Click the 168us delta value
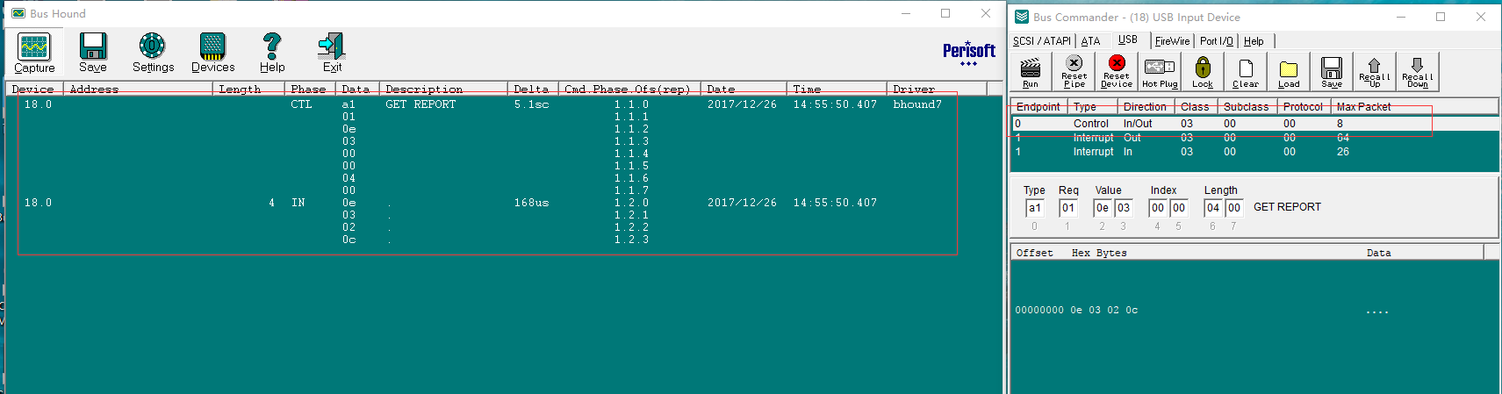The height and width of the screenshot is (394, 1502). pos(532,203)
